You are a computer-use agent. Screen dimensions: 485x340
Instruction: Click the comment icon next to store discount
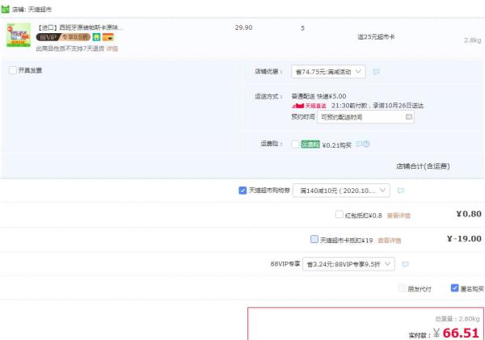pos(377,72)
